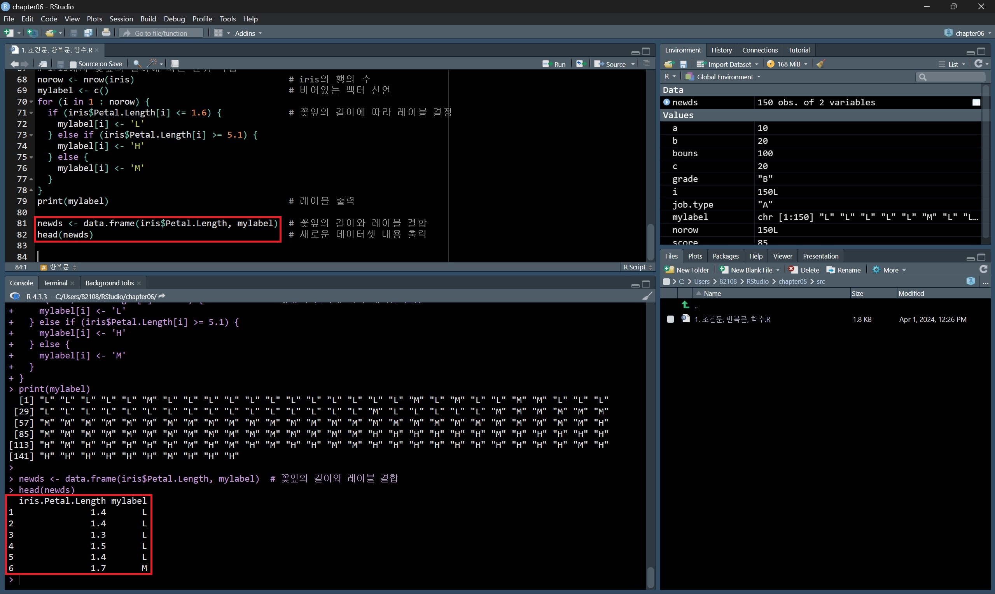The height and width of the screenshot is (594, 995).
Task: Click the save workspace icon in Environment pane
Action: tap(683, 64)
